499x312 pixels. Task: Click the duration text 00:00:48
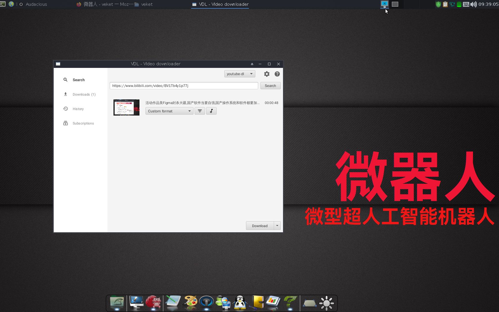(271, 103)
